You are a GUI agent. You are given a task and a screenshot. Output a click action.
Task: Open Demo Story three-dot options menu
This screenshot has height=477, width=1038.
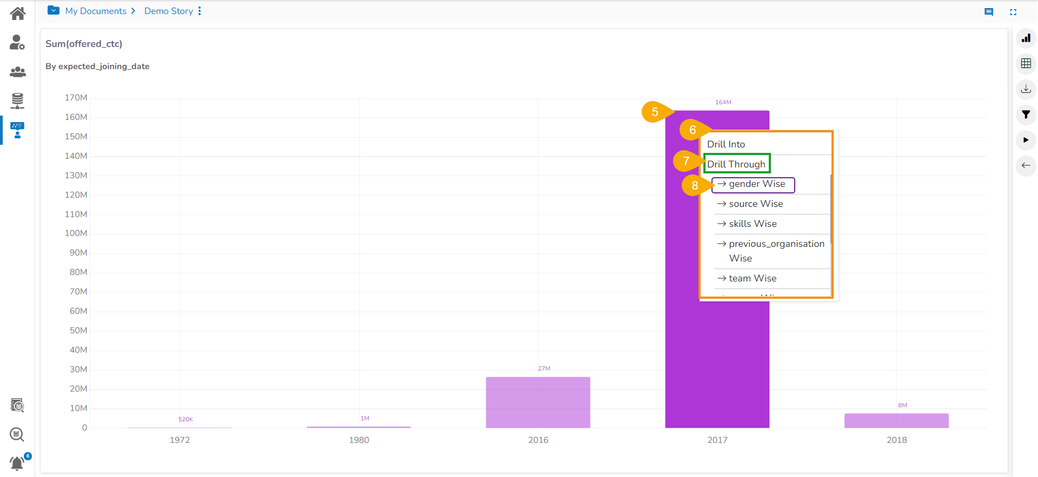tap(199, 11)
